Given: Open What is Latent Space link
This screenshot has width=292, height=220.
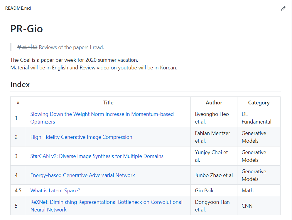Looking at the screenshot, I should point(55,191).
